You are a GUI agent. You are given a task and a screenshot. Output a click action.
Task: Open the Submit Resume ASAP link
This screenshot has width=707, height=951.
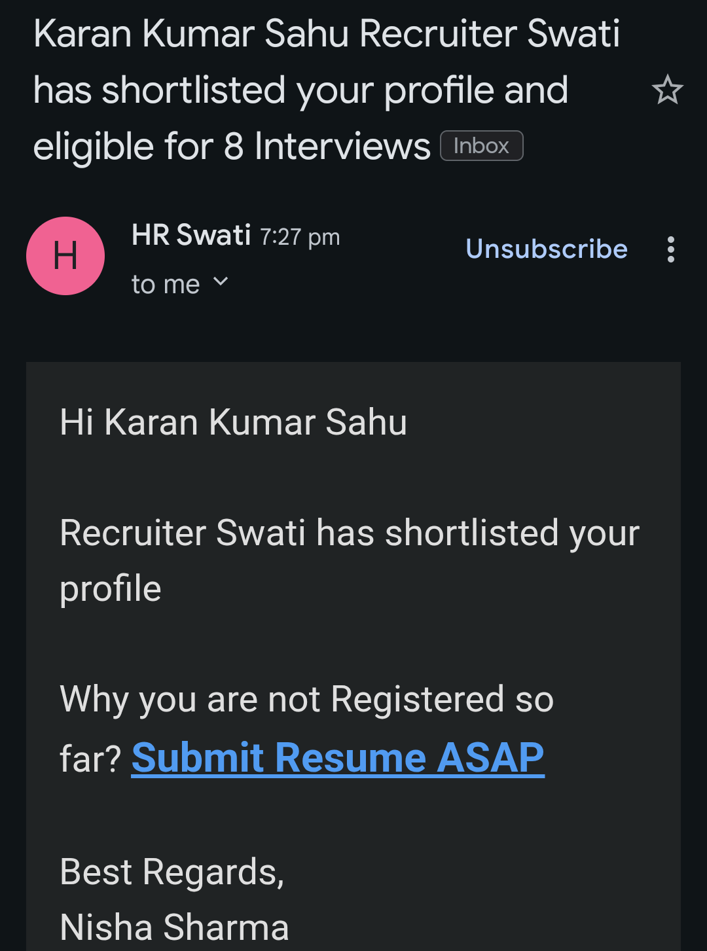[338, 758]
